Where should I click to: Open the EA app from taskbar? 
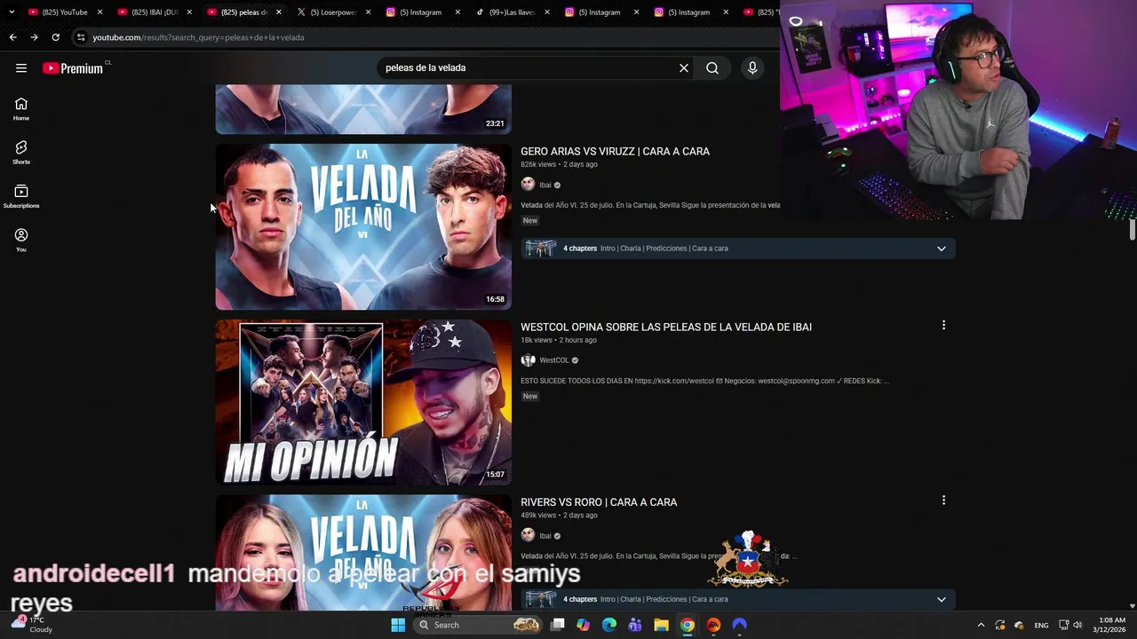pyautogui.click(x=713, y=625)
